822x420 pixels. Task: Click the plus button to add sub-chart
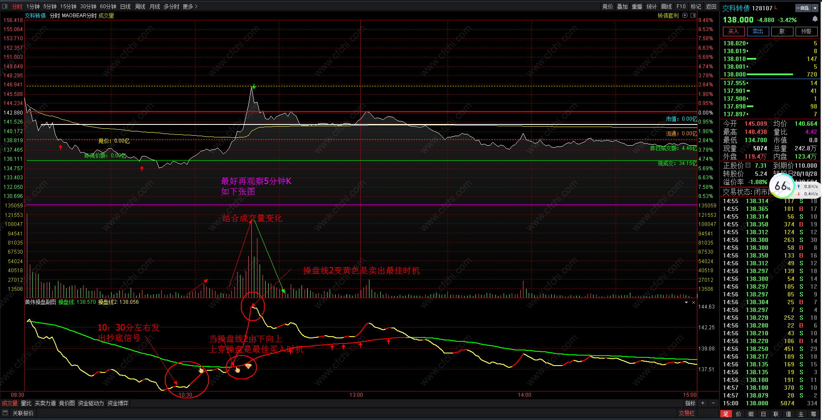point(703,403)
